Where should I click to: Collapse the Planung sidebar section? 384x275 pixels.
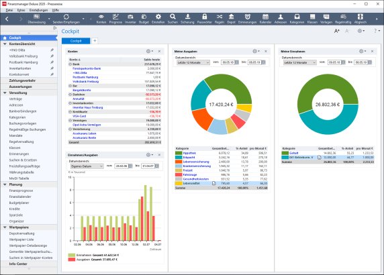(5, 184)
